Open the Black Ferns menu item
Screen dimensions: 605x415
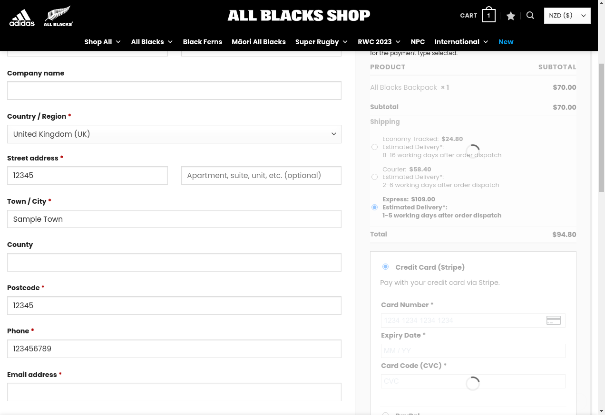203,42
